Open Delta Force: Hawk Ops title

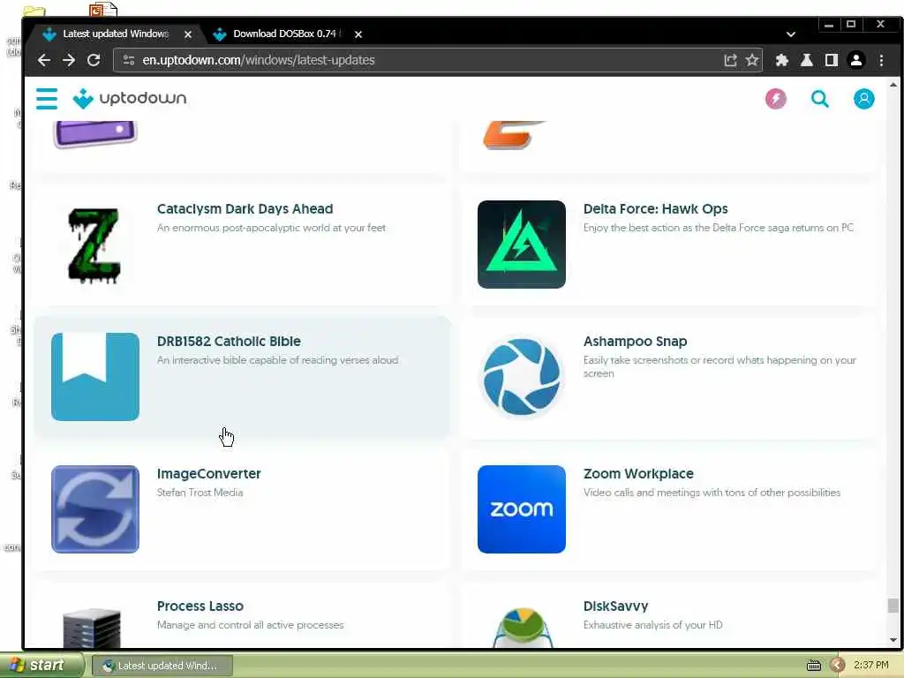click(656, 208)
